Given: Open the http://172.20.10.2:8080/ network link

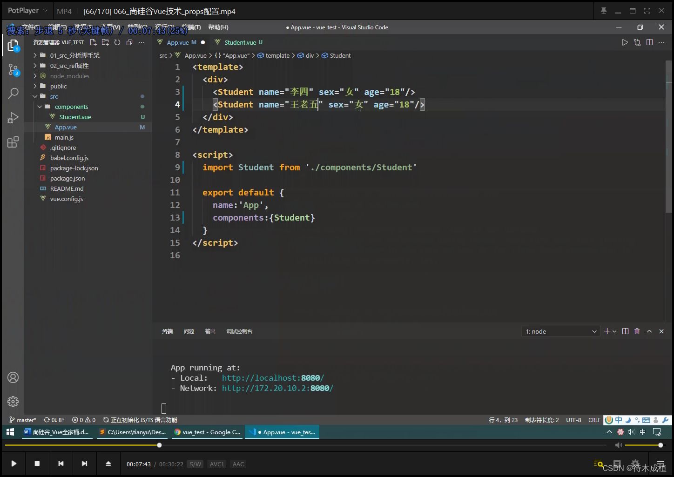Looking at the screenshot, I should click(x=277, y=388).
